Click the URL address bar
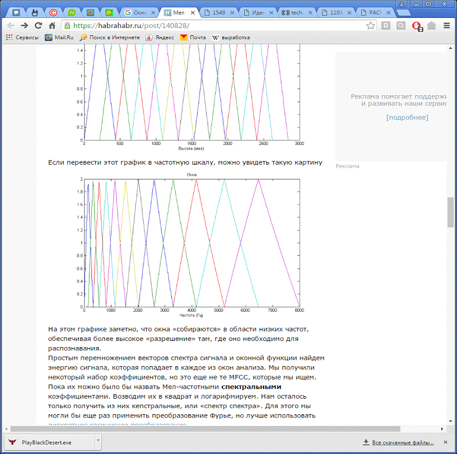Image resolution: width=457 pixels, height=454 pixels. (218, 25)
